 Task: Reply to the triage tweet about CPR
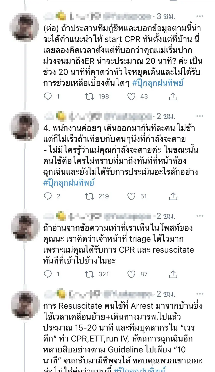(48, 274)
